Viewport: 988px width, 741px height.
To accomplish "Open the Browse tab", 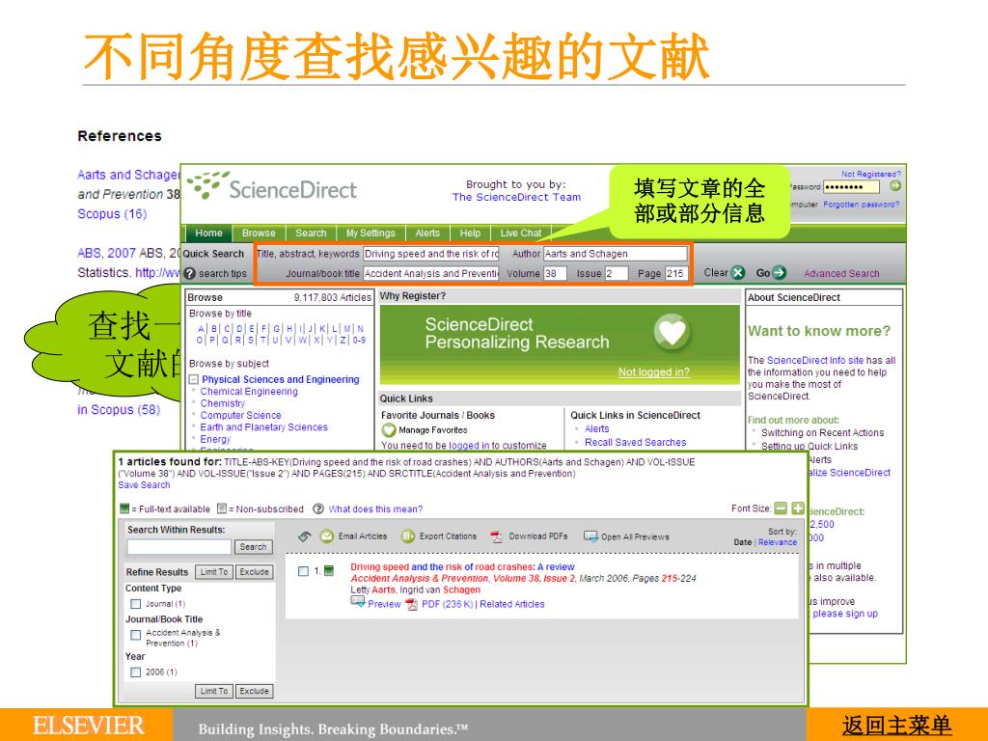I will [x=259, y=233].
